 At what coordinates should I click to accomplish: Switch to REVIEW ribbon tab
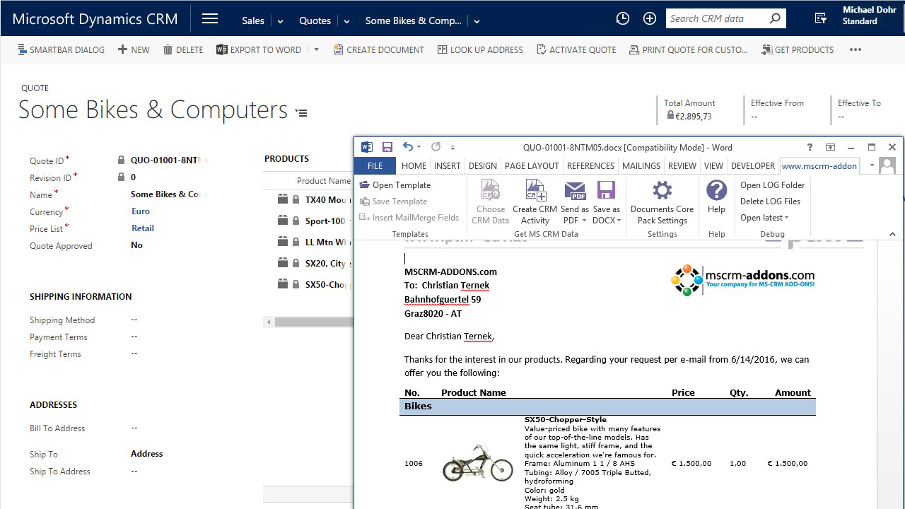[x=682, y=165]
